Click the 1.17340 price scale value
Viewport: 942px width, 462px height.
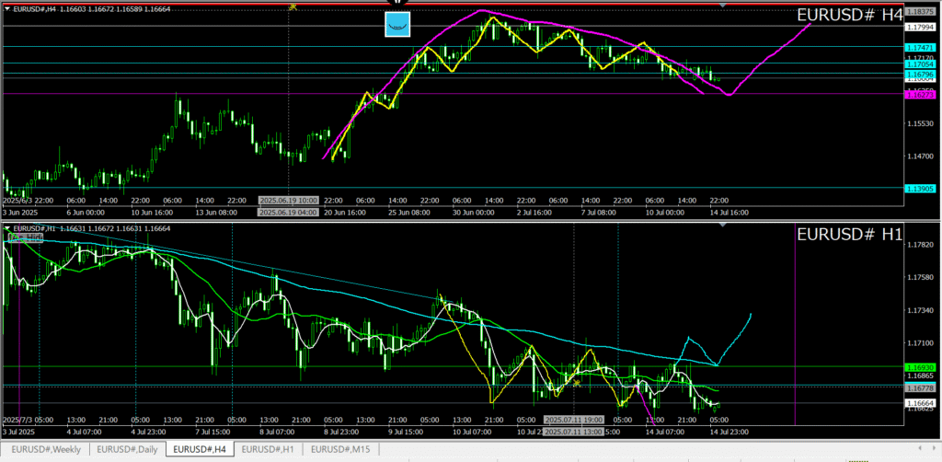920,310
